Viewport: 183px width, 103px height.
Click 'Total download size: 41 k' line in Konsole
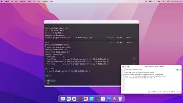pos(57,28)
